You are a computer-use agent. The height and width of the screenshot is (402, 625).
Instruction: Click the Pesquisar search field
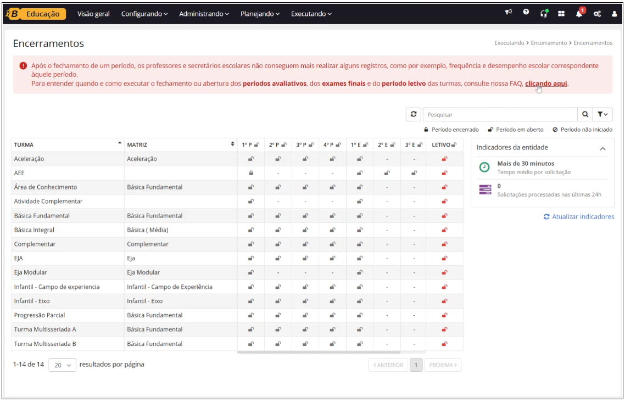[x=500, y=114]
